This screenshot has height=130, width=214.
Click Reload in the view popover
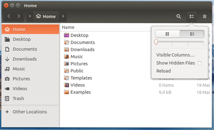coord(163,71)
